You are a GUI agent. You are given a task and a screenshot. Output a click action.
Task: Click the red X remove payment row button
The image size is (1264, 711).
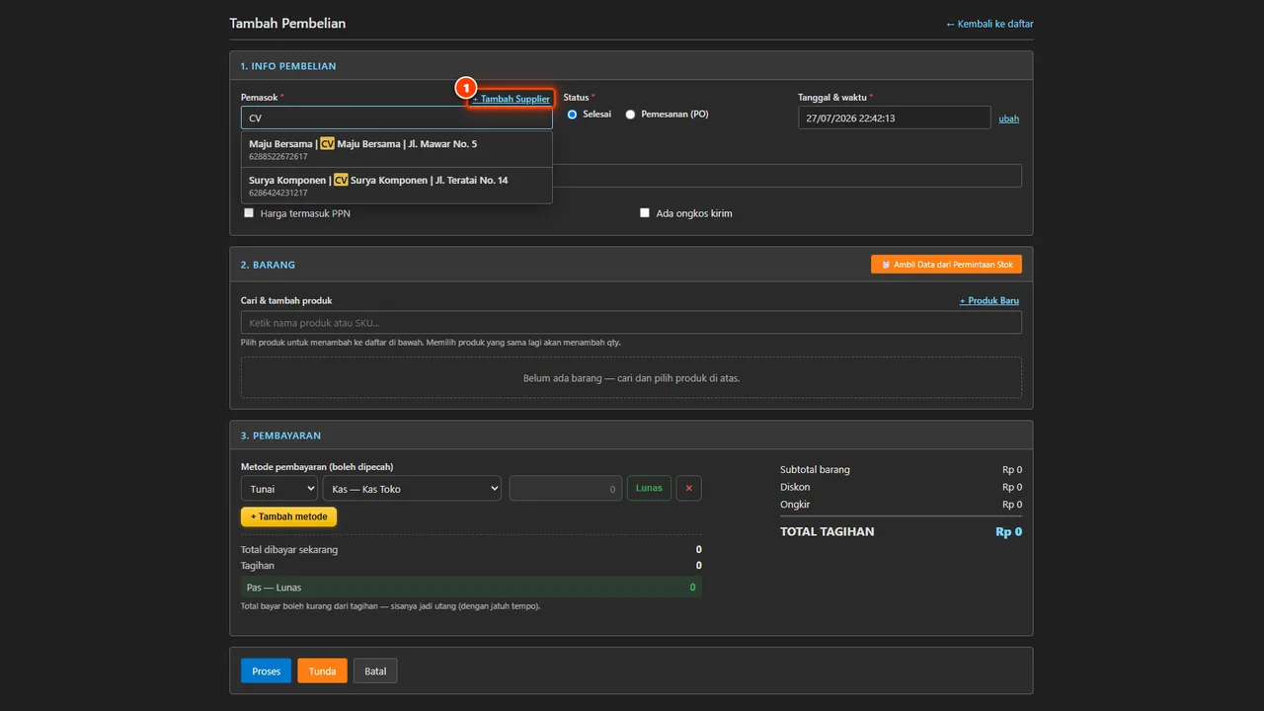[689, 488]
